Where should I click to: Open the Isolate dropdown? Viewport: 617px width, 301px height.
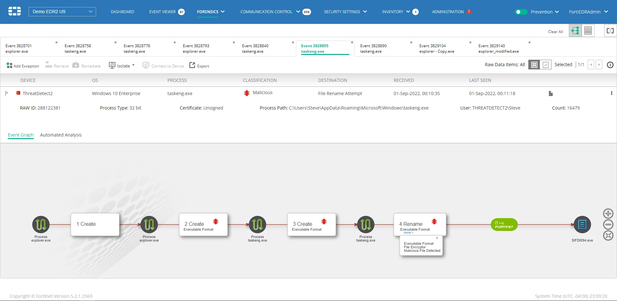click(122, 66)
